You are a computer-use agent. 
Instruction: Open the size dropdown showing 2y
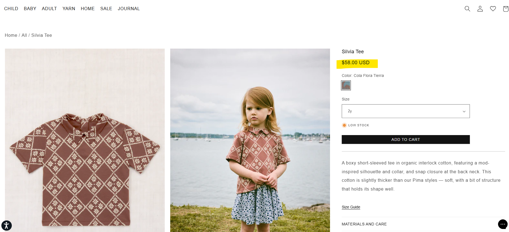coord(405,111)
